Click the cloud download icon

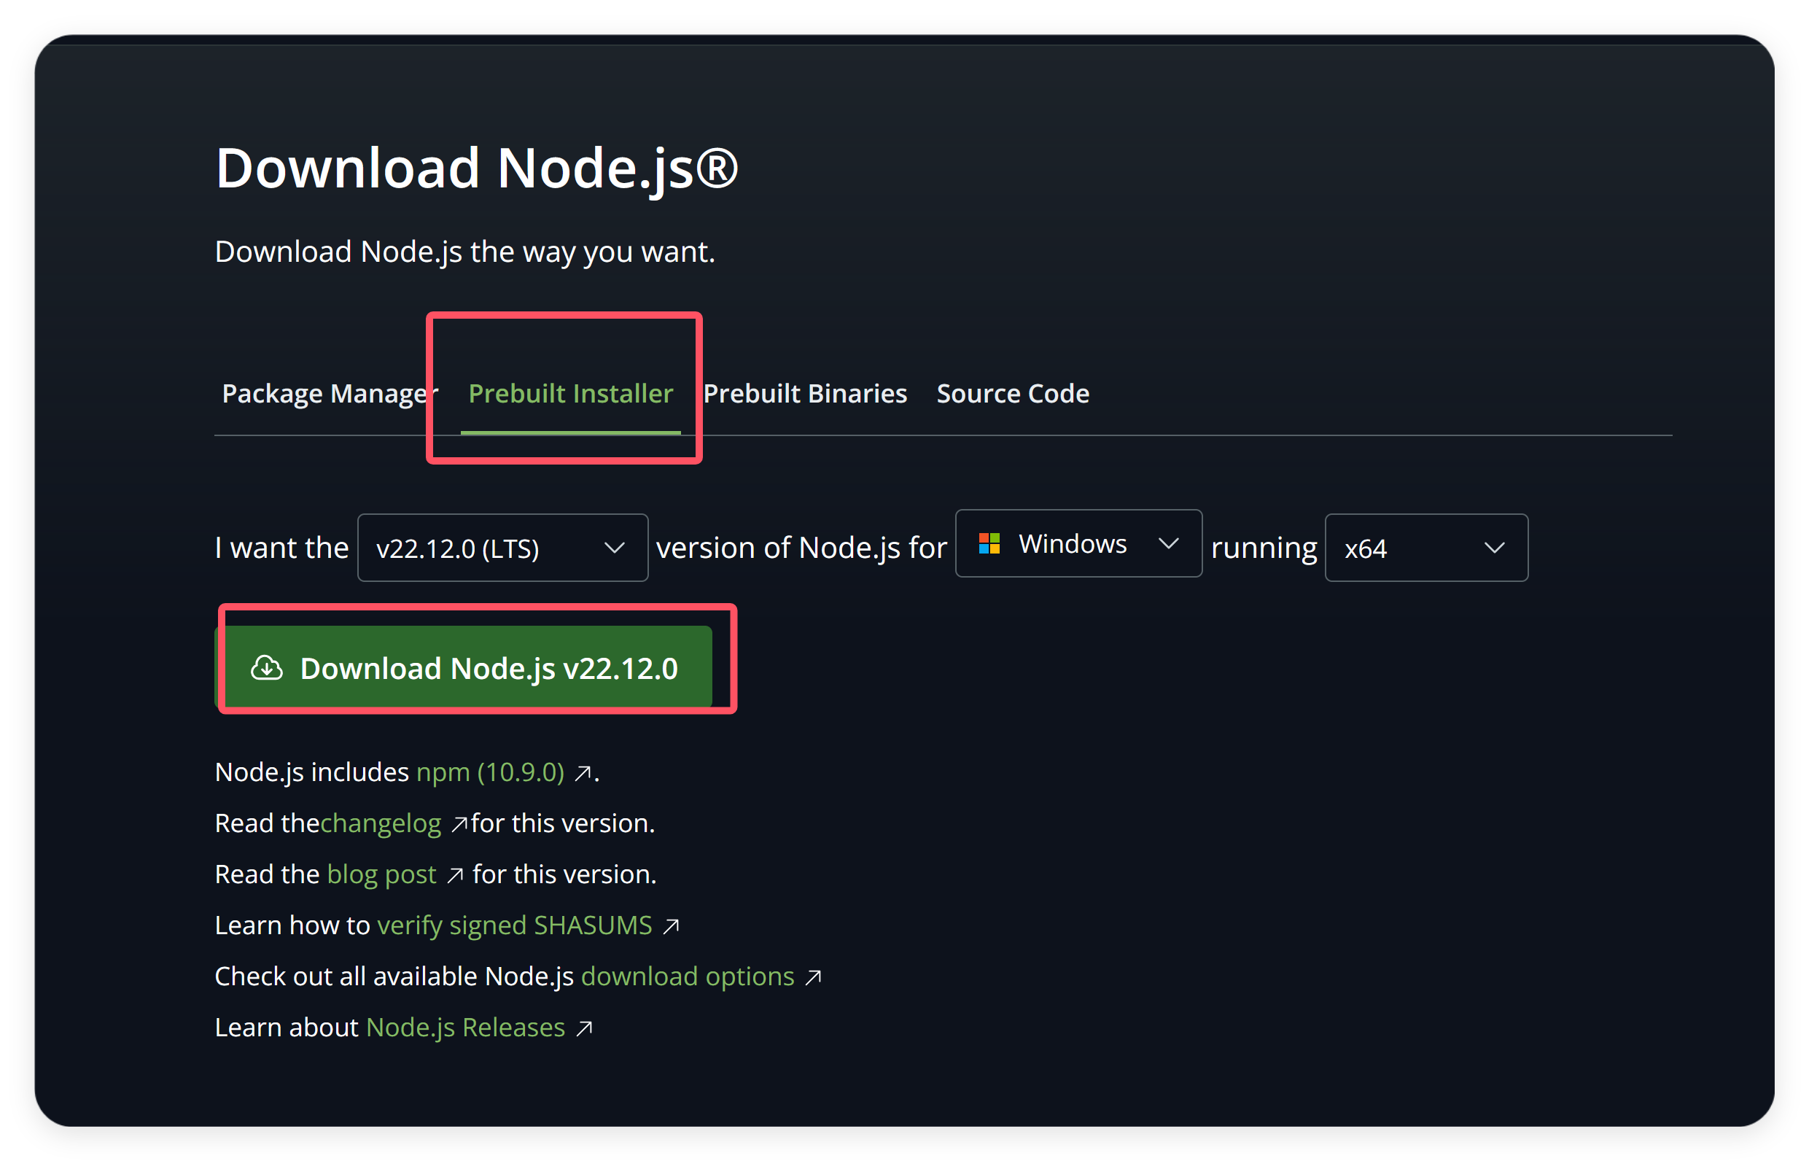tap(267, 669)
